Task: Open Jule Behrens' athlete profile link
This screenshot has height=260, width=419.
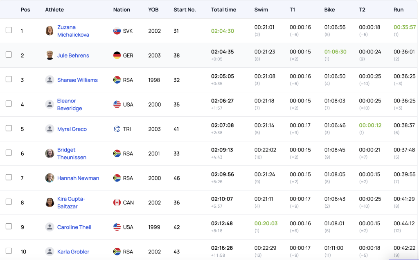Action: click(x=73, y=56)
